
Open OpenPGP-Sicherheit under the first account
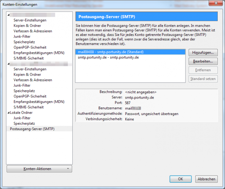point(30,47)
